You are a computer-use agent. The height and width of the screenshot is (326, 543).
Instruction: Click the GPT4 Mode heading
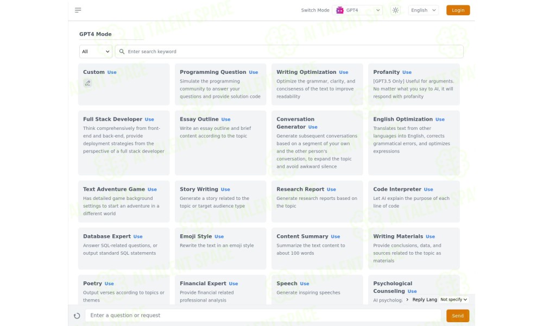point(95,34)
